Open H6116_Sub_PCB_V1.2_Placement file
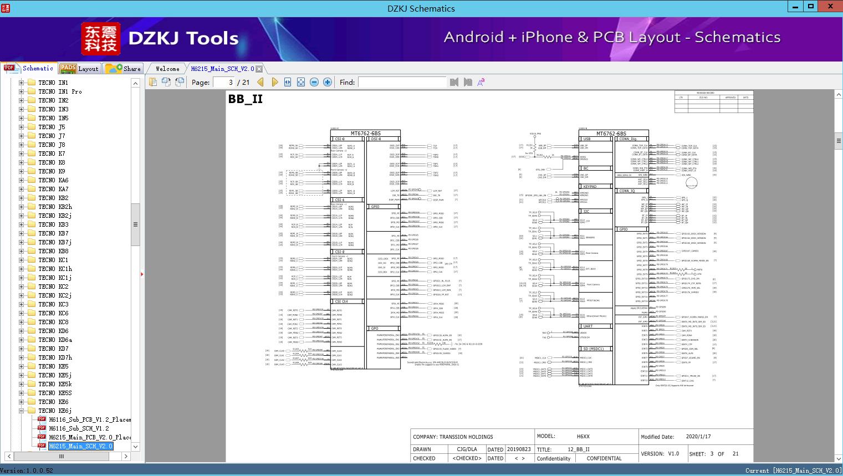This screenshot has height=476, width=843. [90, 419]
